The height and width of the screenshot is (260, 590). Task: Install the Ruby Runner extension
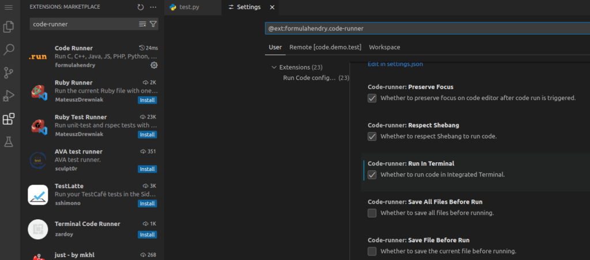(147, 100)
